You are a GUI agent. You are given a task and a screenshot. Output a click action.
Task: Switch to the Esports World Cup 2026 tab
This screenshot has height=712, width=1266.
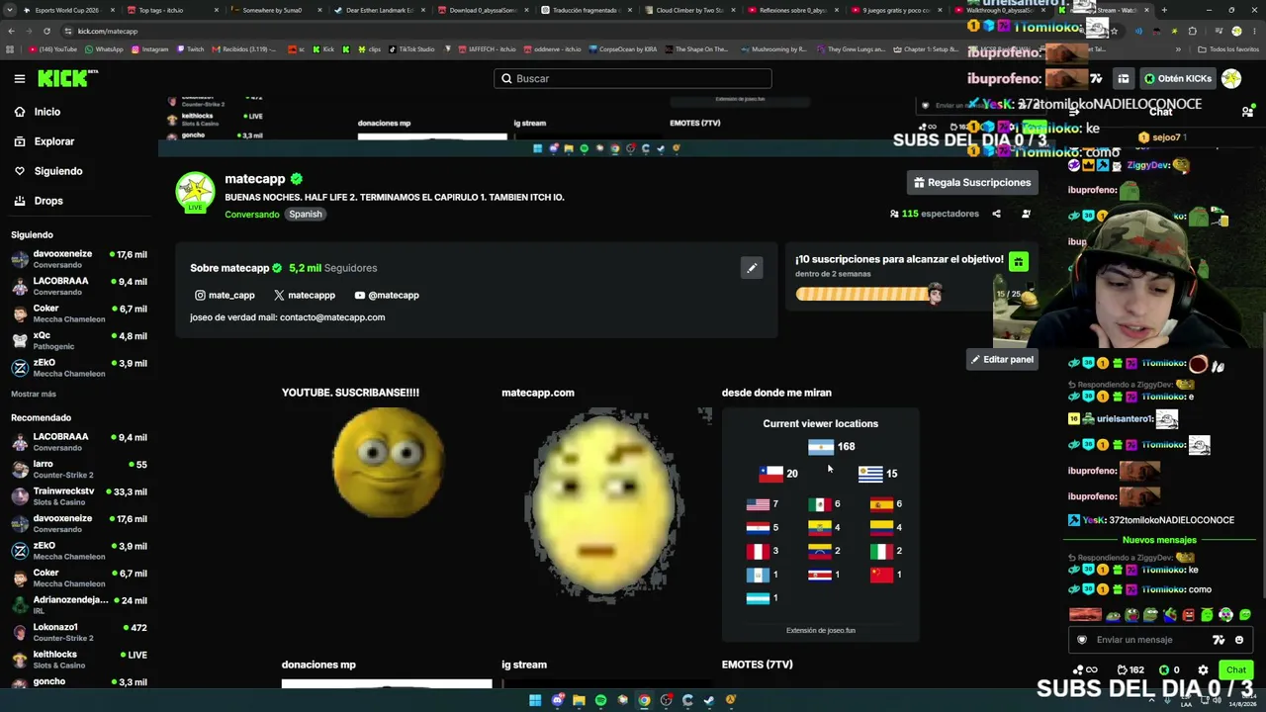(x=67, y=10)
